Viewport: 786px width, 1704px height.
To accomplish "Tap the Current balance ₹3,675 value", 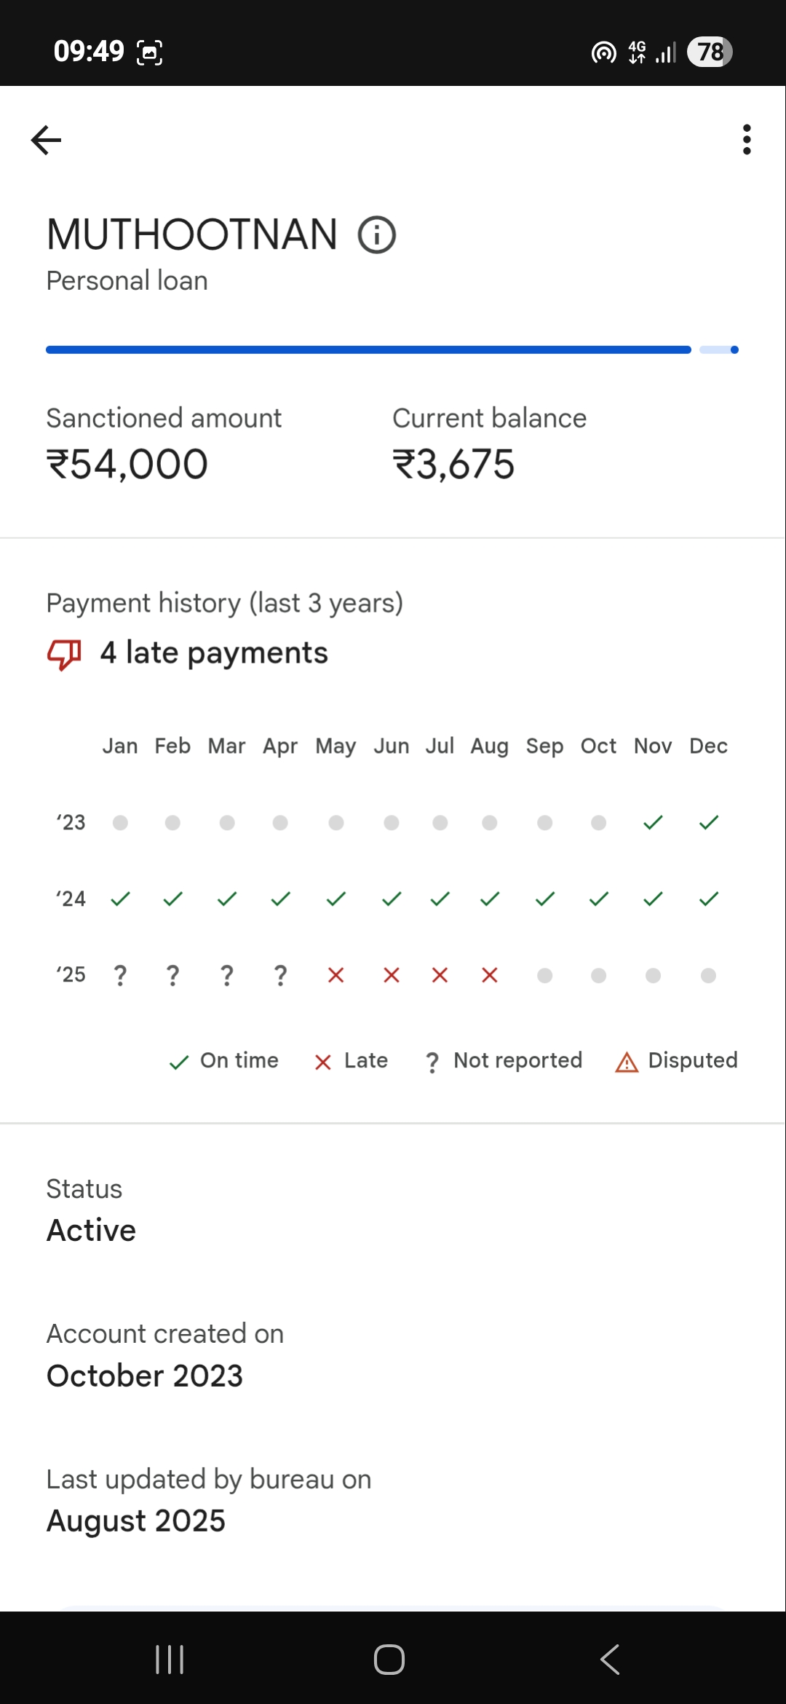I will tap(453, 465).
